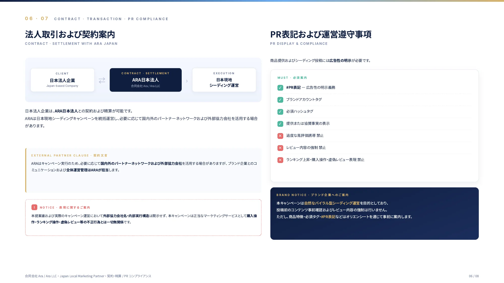This screenshot has width=504, height=283.
Task: Click red X beside ランキング上昇 item
Action: (x=280, y=160)
